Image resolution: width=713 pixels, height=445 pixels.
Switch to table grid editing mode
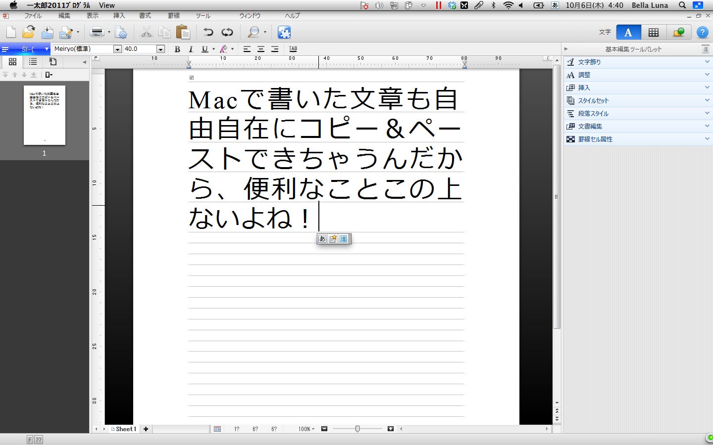click(x=654, y=32)
